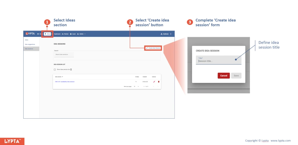Expand the Admin dropdown in the navbar

point(81,34)
